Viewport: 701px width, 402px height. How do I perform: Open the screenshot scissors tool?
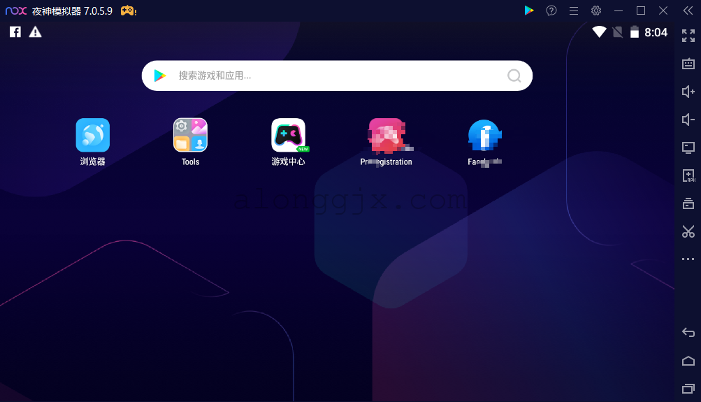688,231
